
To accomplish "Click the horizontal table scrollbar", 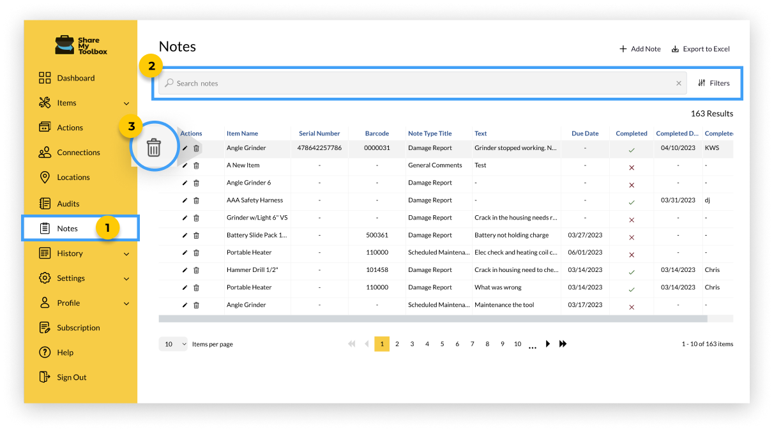I will pyautogui.click(x=432, y=318).
